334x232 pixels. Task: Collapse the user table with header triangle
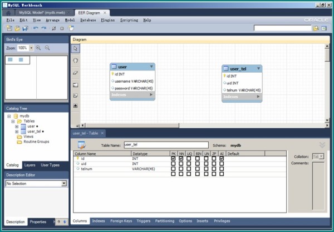(151, 67)
